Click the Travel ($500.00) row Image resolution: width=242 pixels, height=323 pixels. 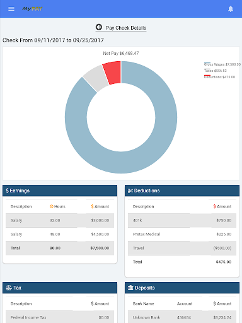click(182, 248)
